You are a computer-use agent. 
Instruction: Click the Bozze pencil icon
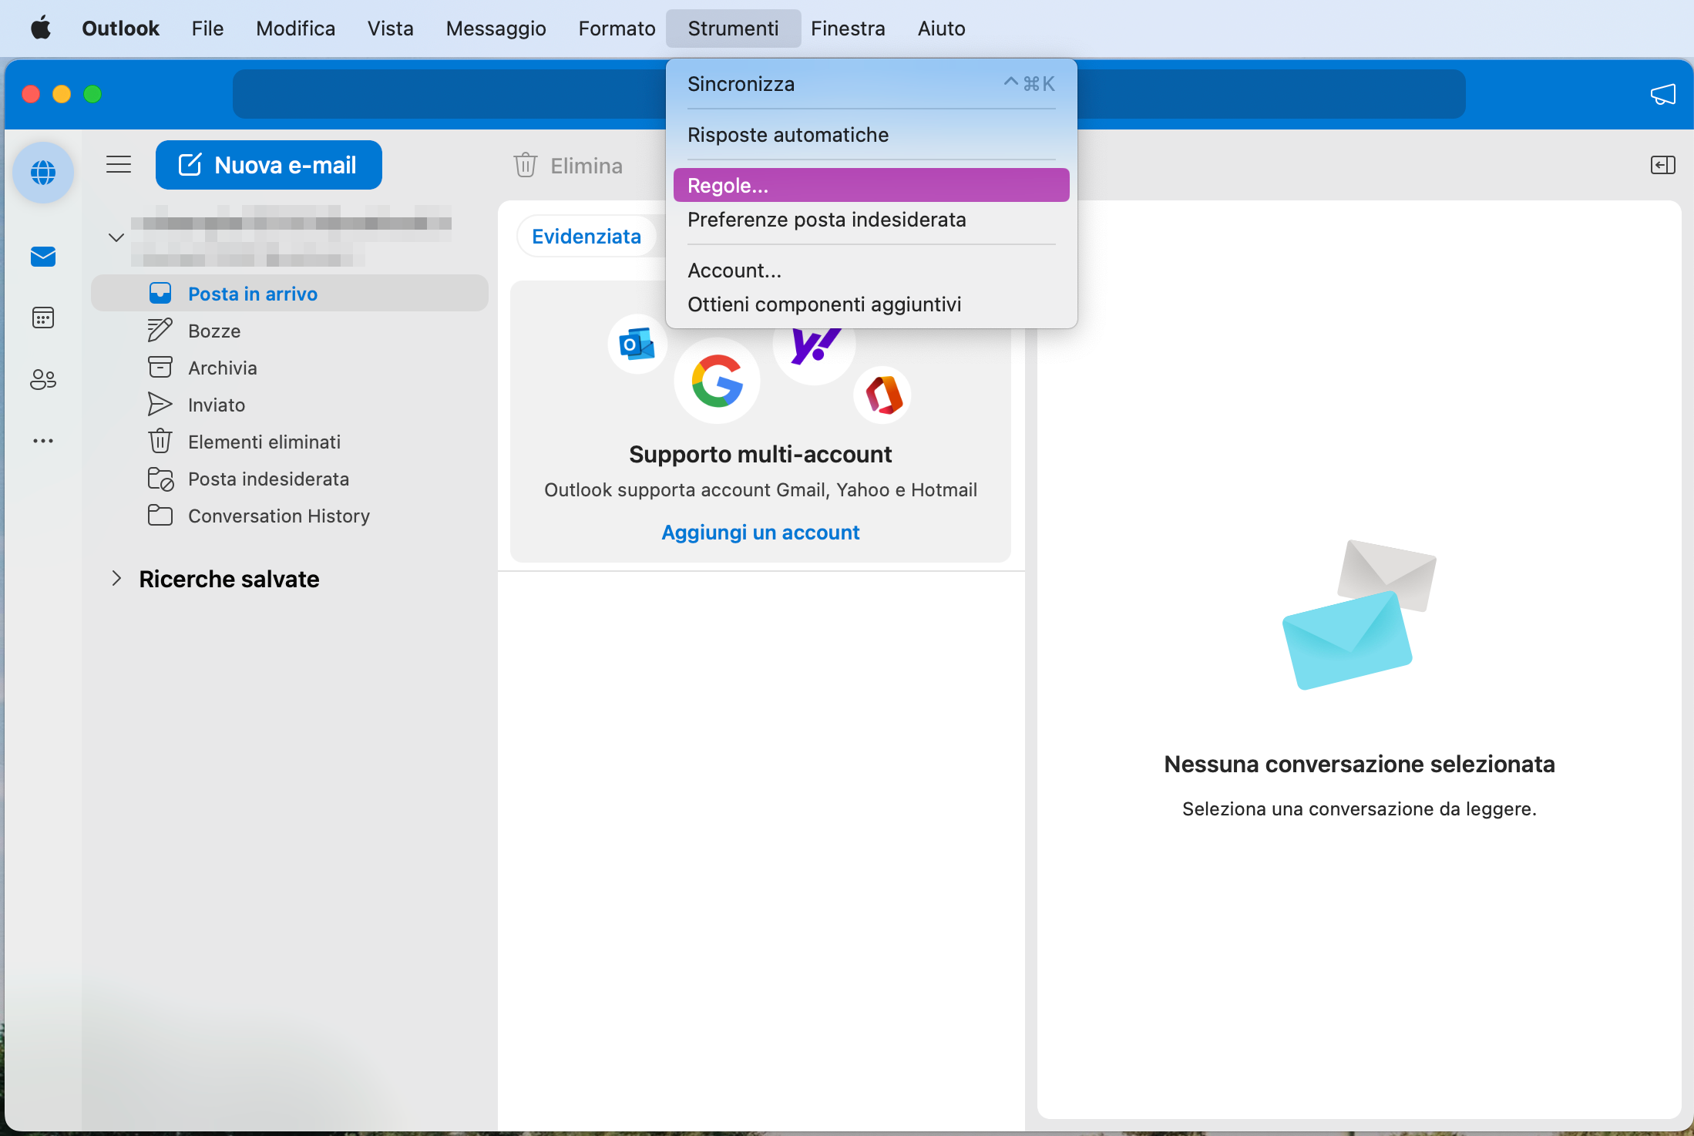pos(160,330)
